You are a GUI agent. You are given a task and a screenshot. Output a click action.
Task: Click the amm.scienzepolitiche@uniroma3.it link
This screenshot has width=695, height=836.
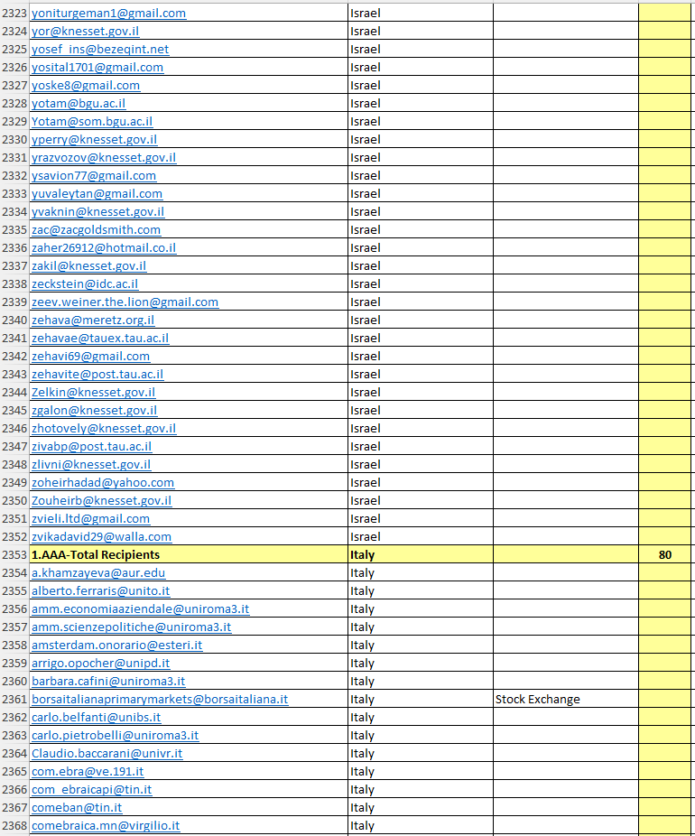[x=132, y=627]
